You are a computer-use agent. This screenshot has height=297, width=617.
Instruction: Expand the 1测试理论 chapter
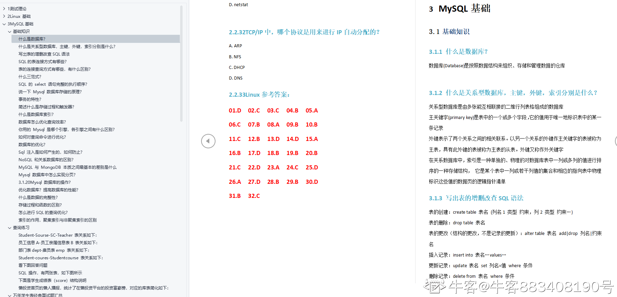[x=4, y=9]
